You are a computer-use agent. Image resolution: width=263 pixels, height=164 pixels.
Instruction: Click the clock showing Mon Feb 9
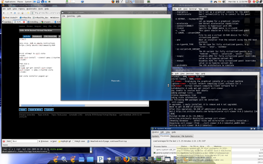[238, 2]
